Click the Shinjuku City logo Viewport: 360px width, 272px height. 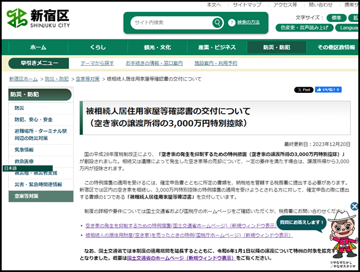tap(38, 18)
